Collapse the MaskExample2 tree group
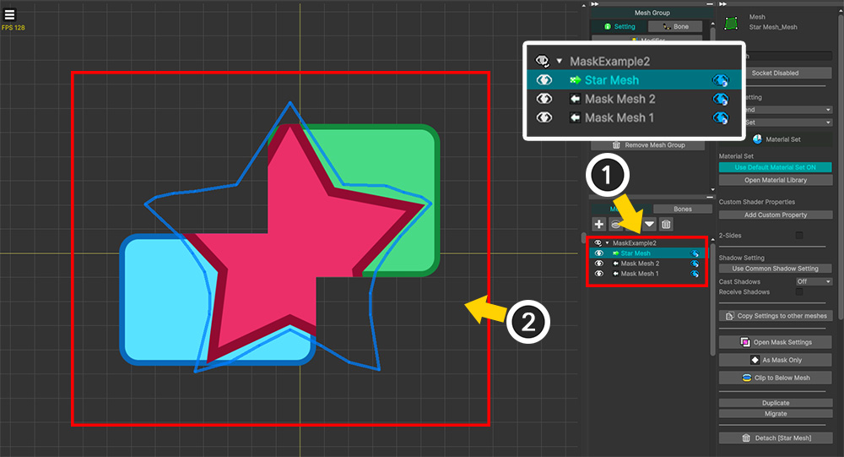844x457 pixels. pos(607,243)
